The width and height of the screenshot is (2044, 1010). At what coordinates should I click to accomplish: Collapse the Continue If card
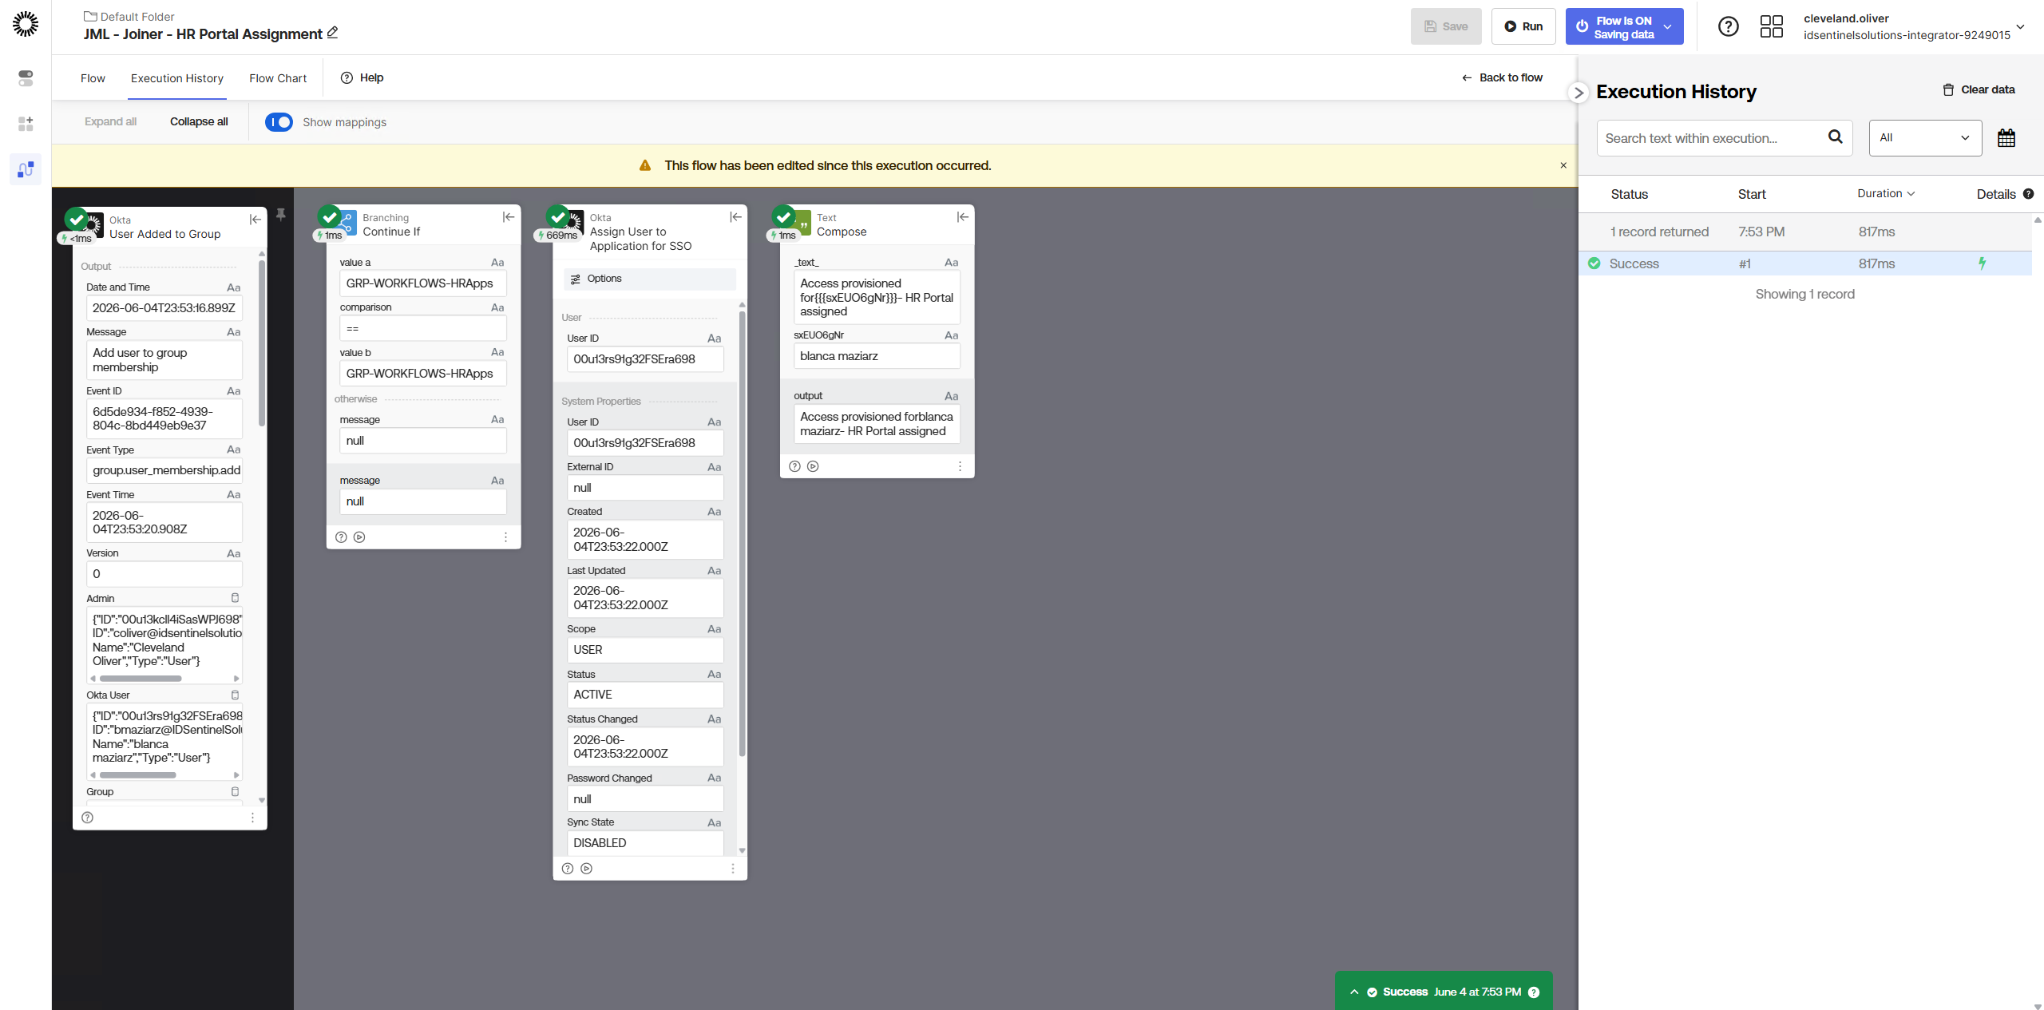pyautogui.click(x=509, y=217)
